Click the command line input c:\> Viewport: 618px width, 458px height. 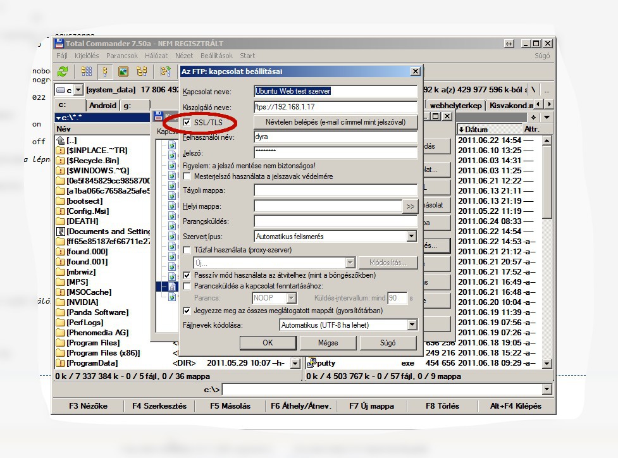[381, 390]
